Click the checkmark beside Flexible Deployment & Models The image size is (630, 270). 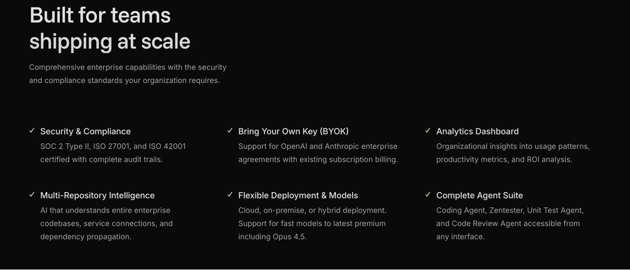(230, 195)
